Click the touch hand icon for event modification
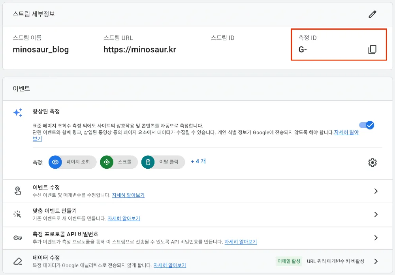The height and width of the screenshot is (275, 395). pyautogui.click(x=18, y=191)
